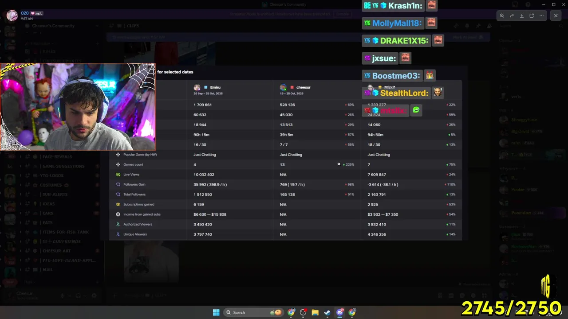This screenshot has width=568, height=319.
Task: Switch to Discord from the taskbar
Action: tap(340, 312)
